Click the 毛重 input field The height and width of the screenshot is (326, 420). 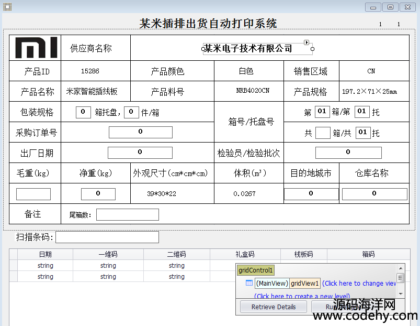33,194
